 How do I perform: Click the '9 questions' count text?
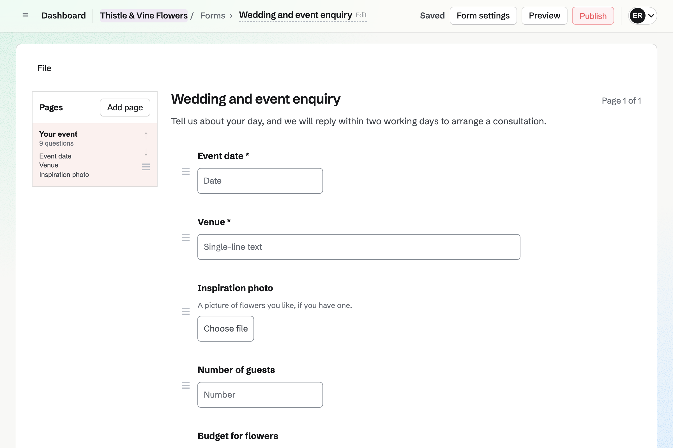(x=56, y=143)
